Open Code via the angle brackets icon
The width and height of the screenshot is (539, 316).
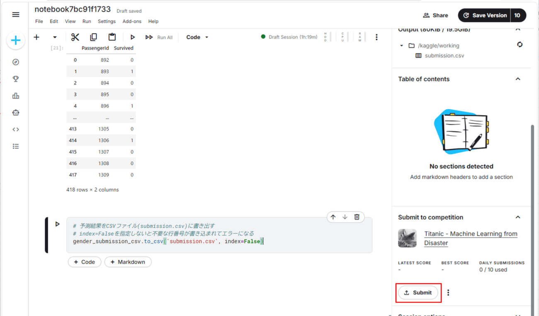[x=16, y=129]
